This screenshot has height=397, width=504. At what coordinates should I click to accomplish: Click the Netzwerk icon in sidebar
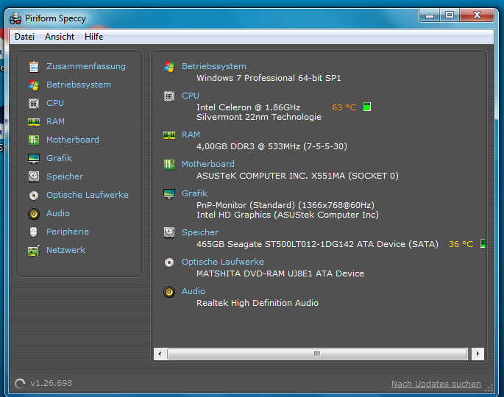[x=33, y=250]
